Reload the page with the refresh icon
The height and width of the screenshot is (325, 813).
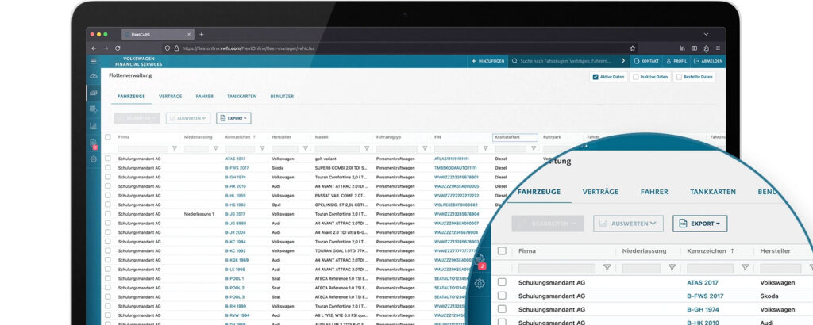[x=118, y=48]
